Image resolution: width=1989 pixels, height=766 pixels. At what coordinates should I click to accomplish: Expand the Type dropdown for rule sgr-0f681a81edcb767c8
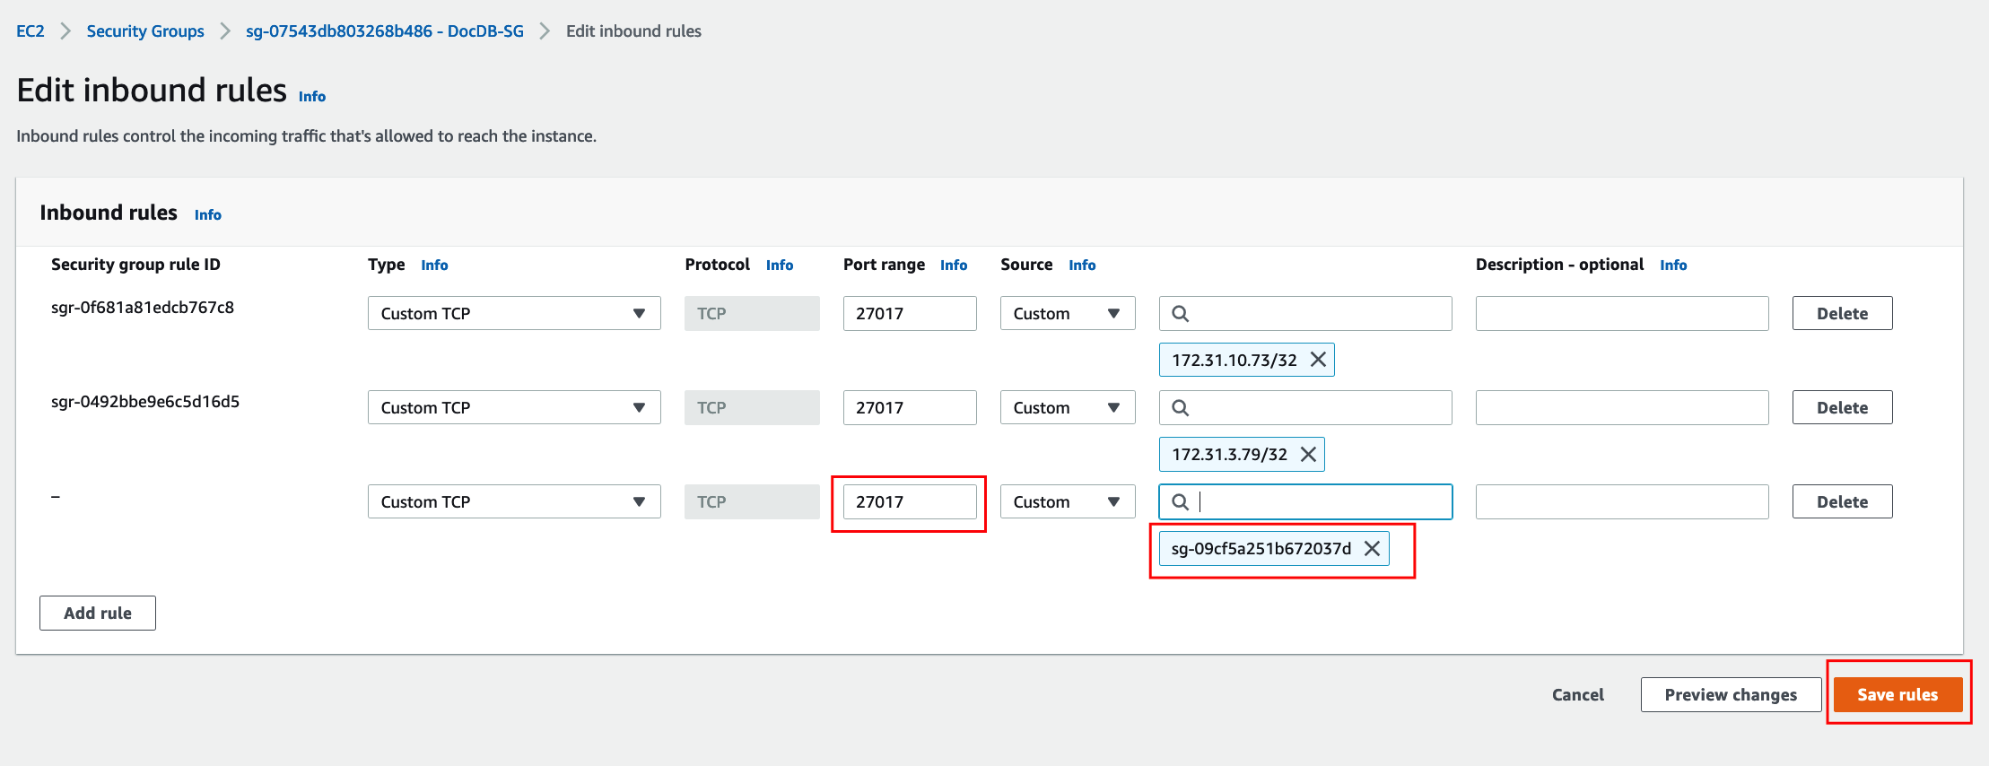click(x=513, y=314)
